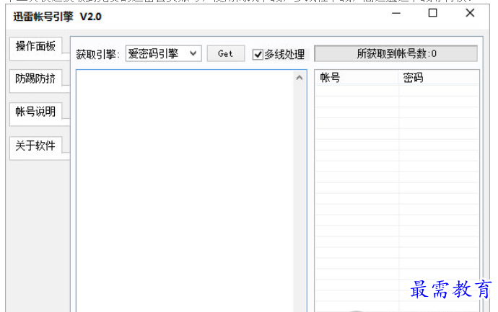Screen dimensions: 498x312
Task: Click the 帐号 column header
Action: pos(357,78)
